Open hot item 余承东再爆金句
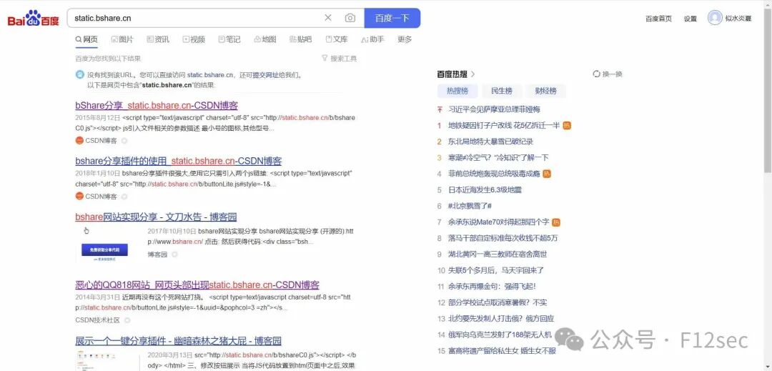Viewport: 772px width, 371px height. point(491,287)
